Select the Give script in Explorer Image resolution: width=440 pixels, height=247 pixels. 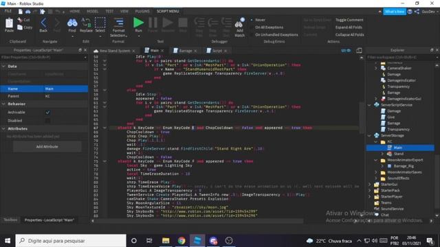pos(390,117)
